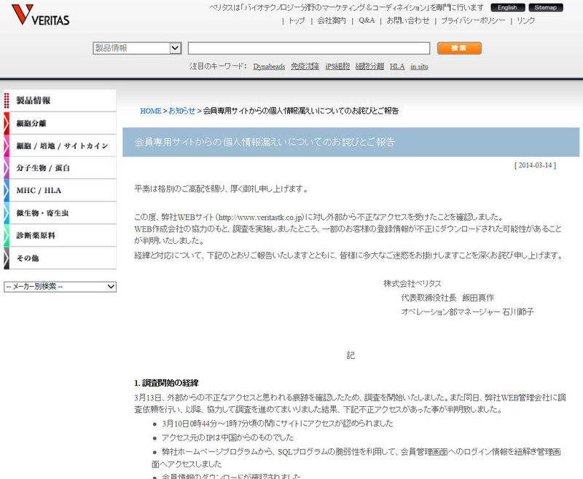This screenshot has width=583, height=479.
Task: Click お知らせ breadcrumb link
Action: tap(181, 111)
